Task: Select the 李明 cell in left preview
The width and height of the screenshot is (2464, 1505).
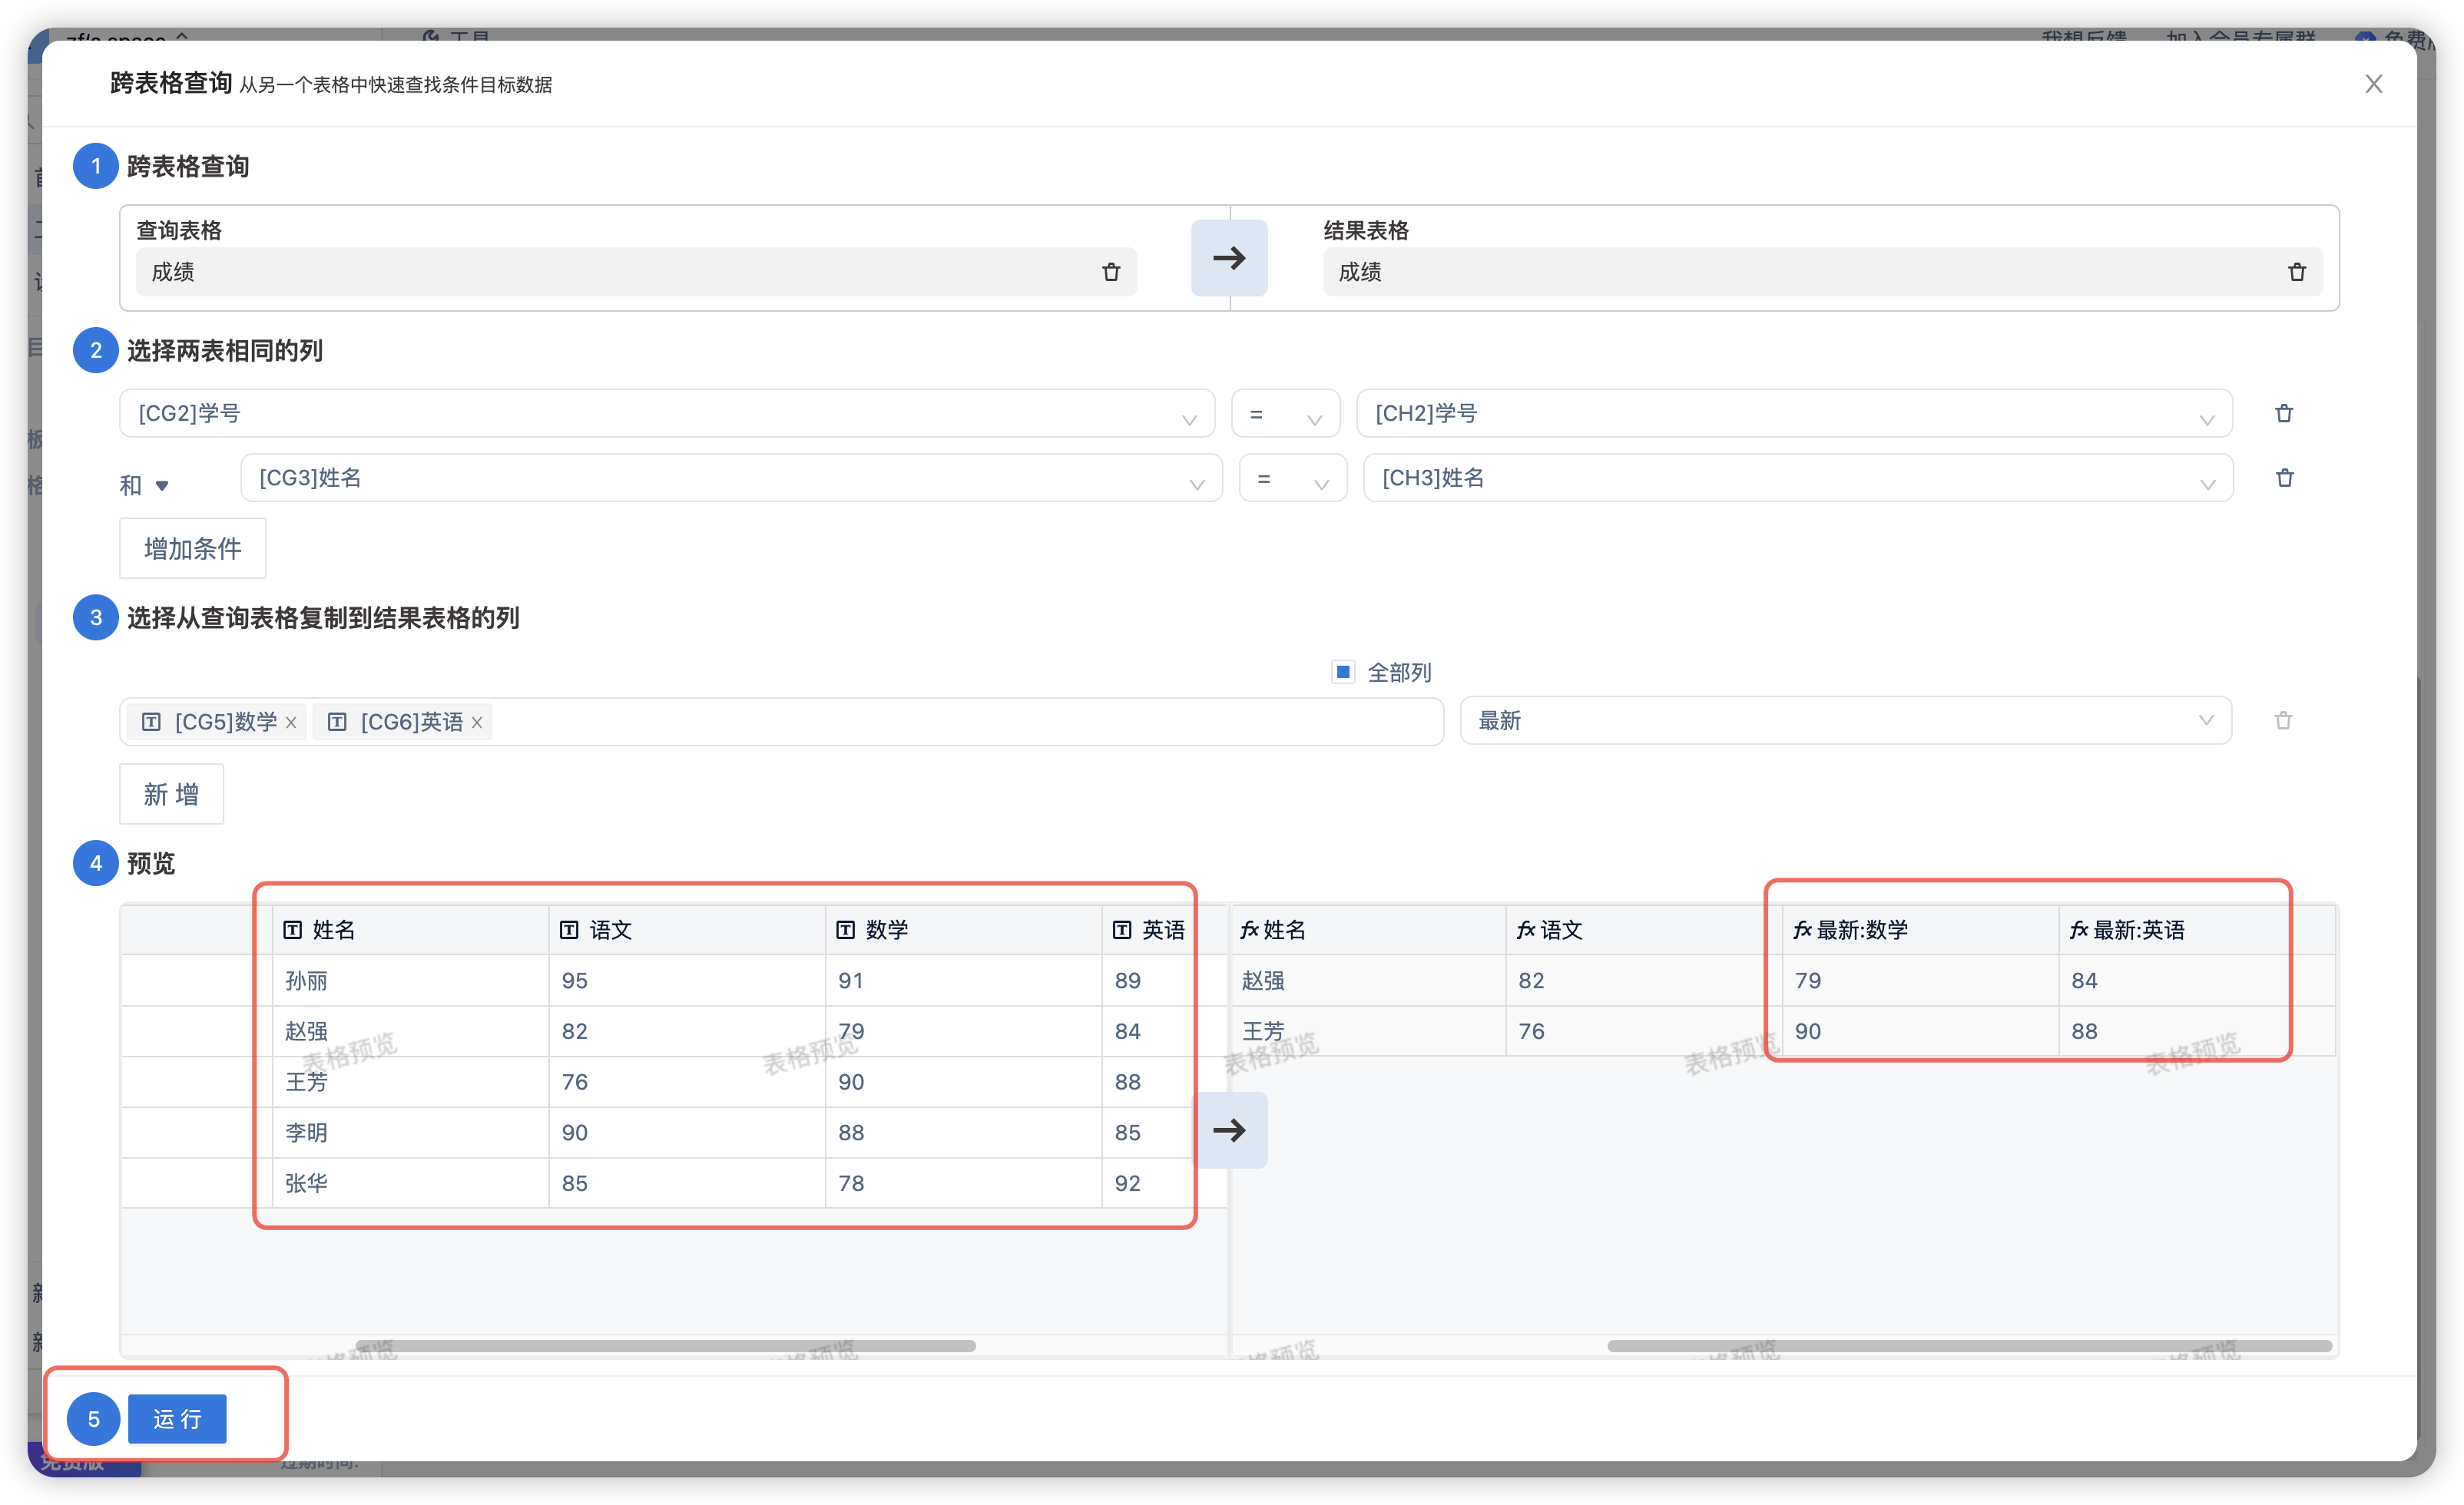Action: click(x=411, y=1132)
